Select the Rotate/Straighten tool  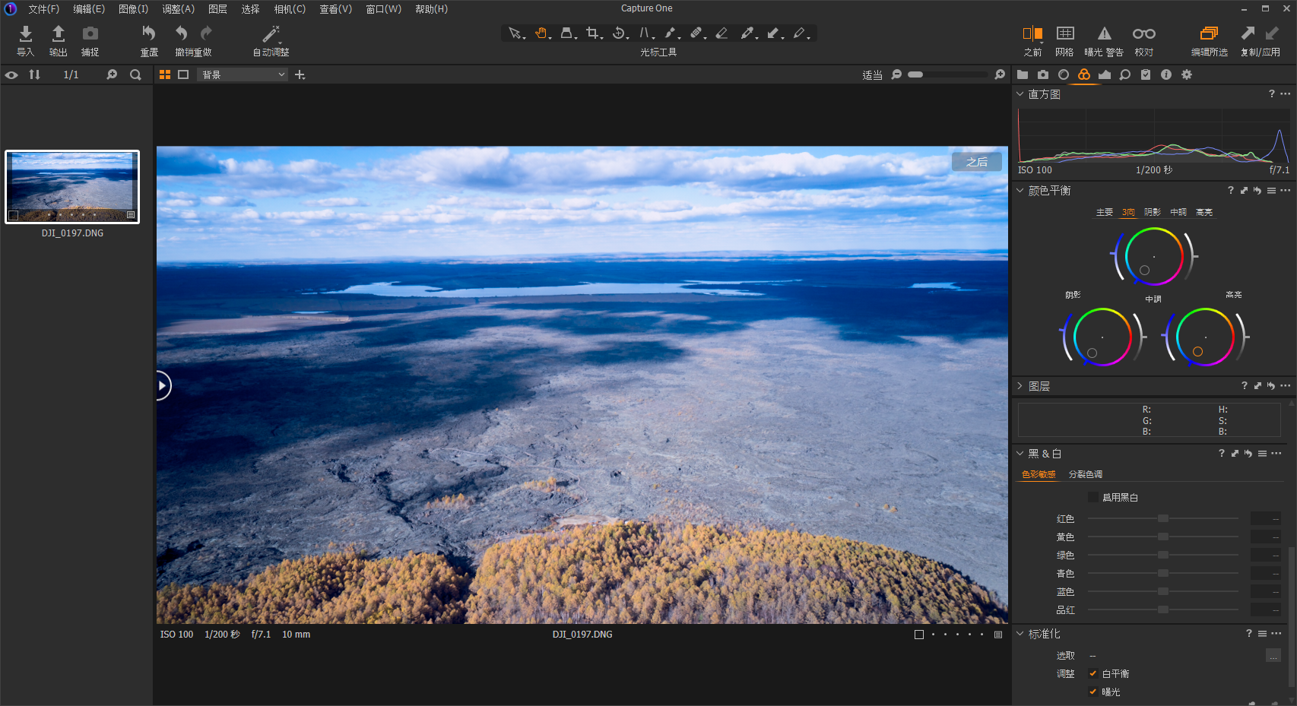[620, 33]
